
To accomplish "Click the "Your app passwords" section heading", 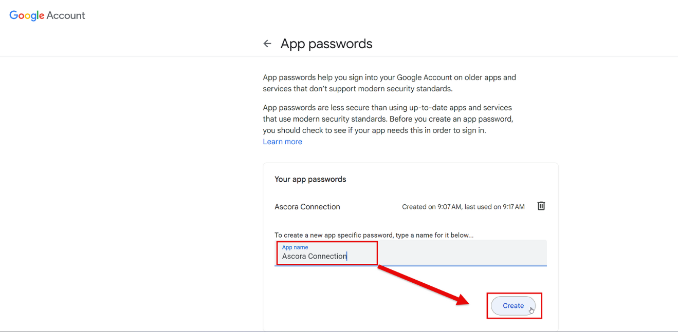I will (310, 179).
